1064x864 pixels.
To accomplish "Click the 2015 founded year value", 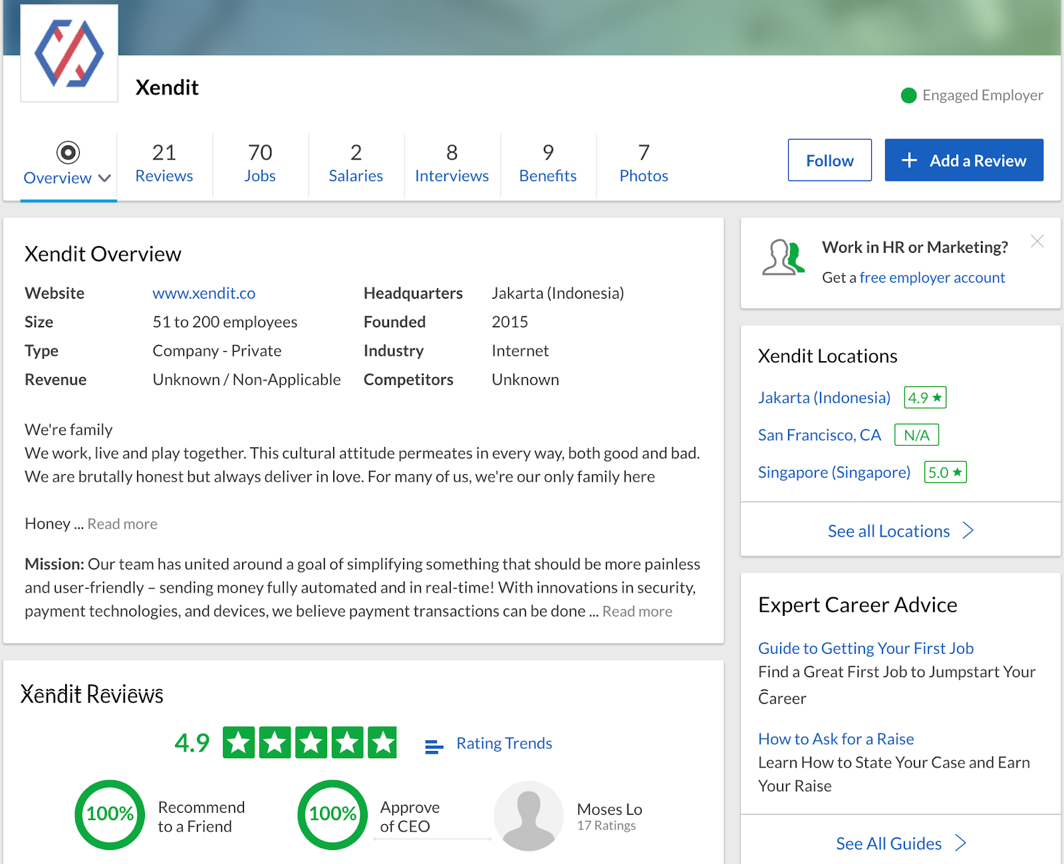I will tap(510, 322).
